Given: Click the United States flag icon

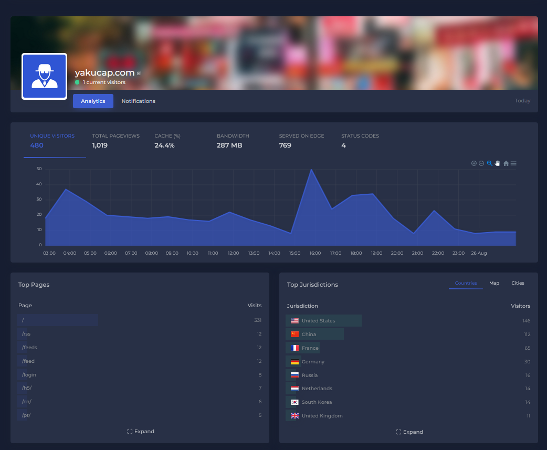Looking at the screenshot, I should coord(295,321).
